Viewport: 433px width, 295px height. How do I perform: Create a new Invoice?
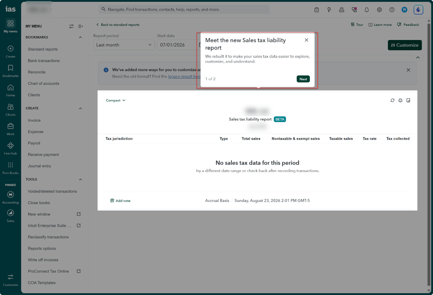pyautogui.click(x=34, y=120)
